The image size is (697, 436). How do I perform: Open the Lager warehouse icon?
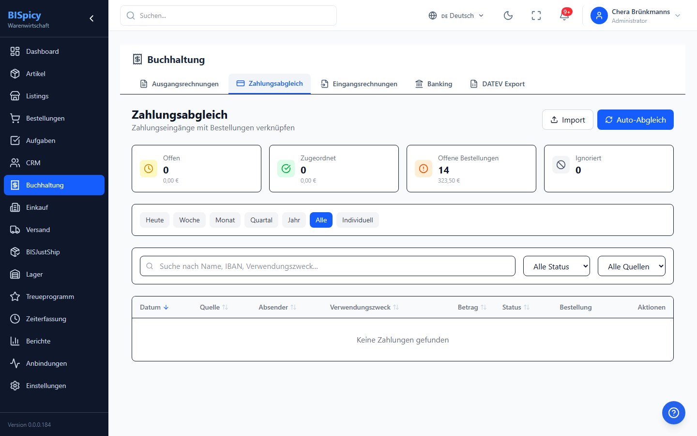[x=15, y=274]
